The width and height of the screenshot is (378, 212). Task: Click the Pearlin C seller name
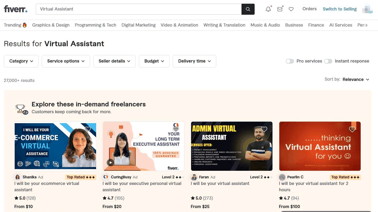point(295,177)
